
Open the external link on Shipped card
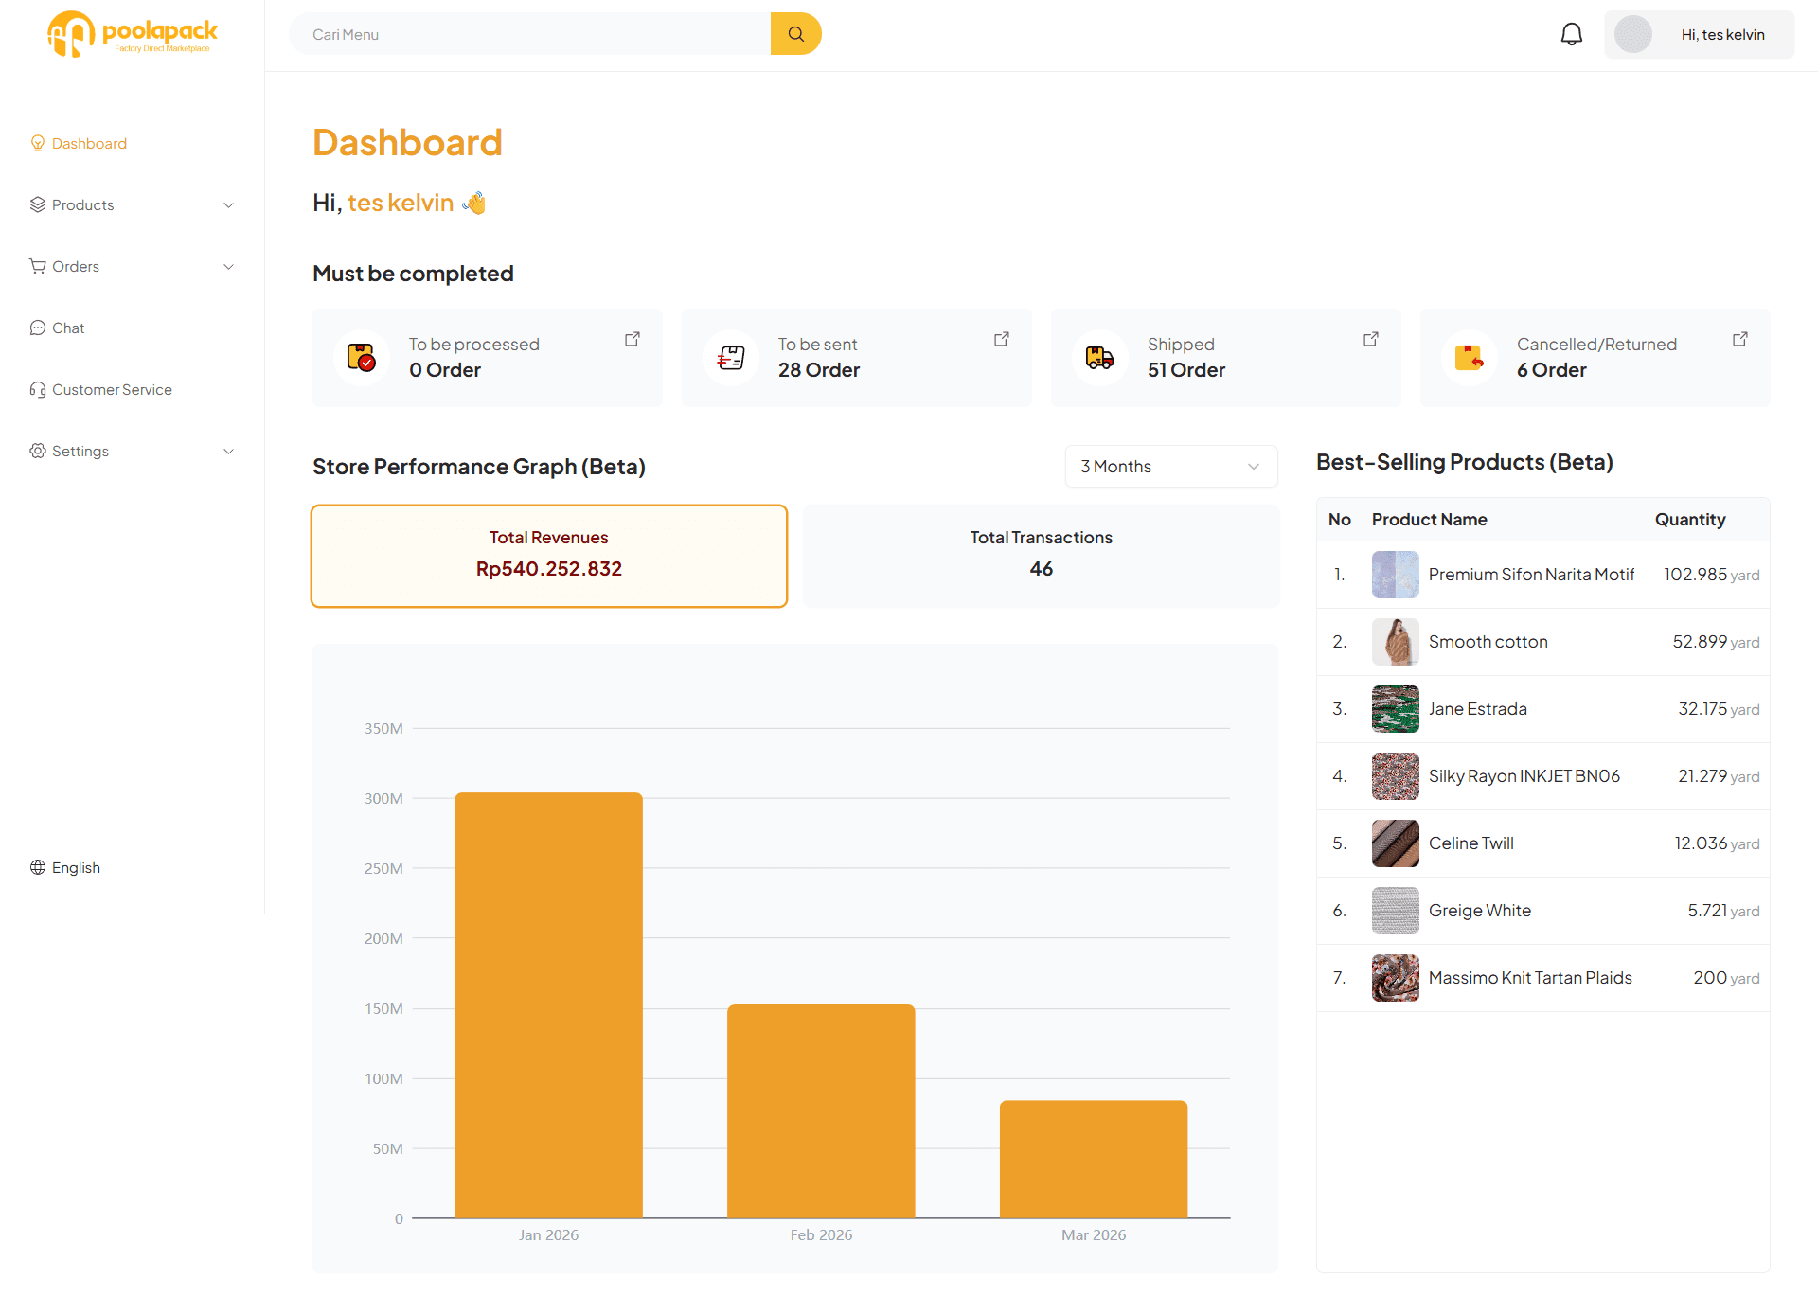[1370, 339]
